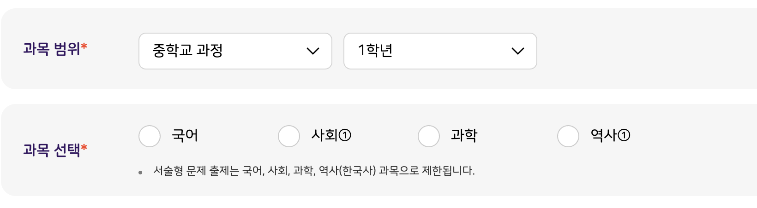
Task: Click the circled ① icon next to 사회
Action: (345, 135)
